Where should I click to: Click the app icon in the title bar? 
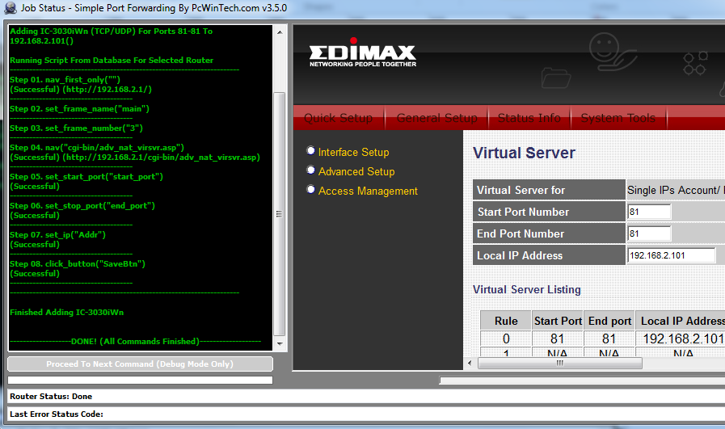point(10,8)
